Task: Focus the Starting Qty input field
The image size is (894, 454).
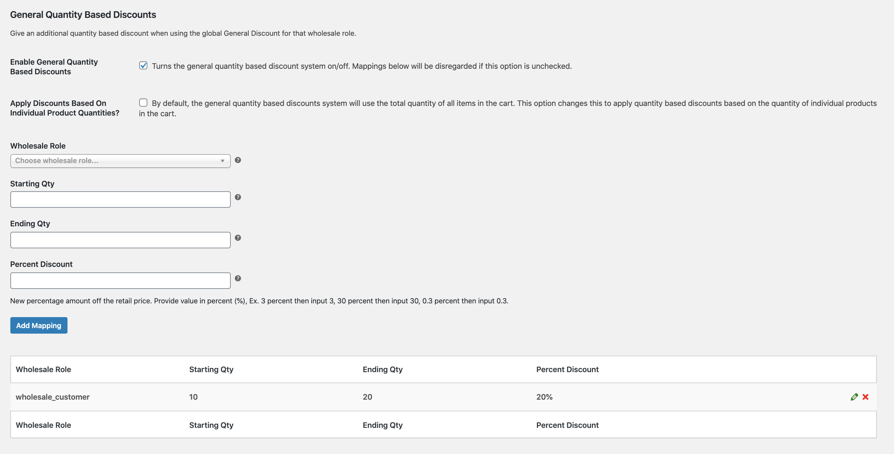Action: [121, 199]
